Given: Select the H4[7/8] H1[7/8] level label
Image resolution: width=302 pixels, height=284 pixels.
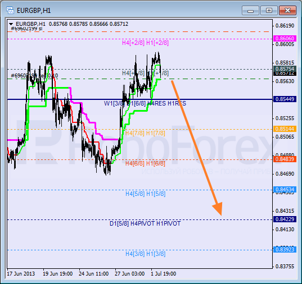Looking at the screenshot, I should click(x=145, y=133).
